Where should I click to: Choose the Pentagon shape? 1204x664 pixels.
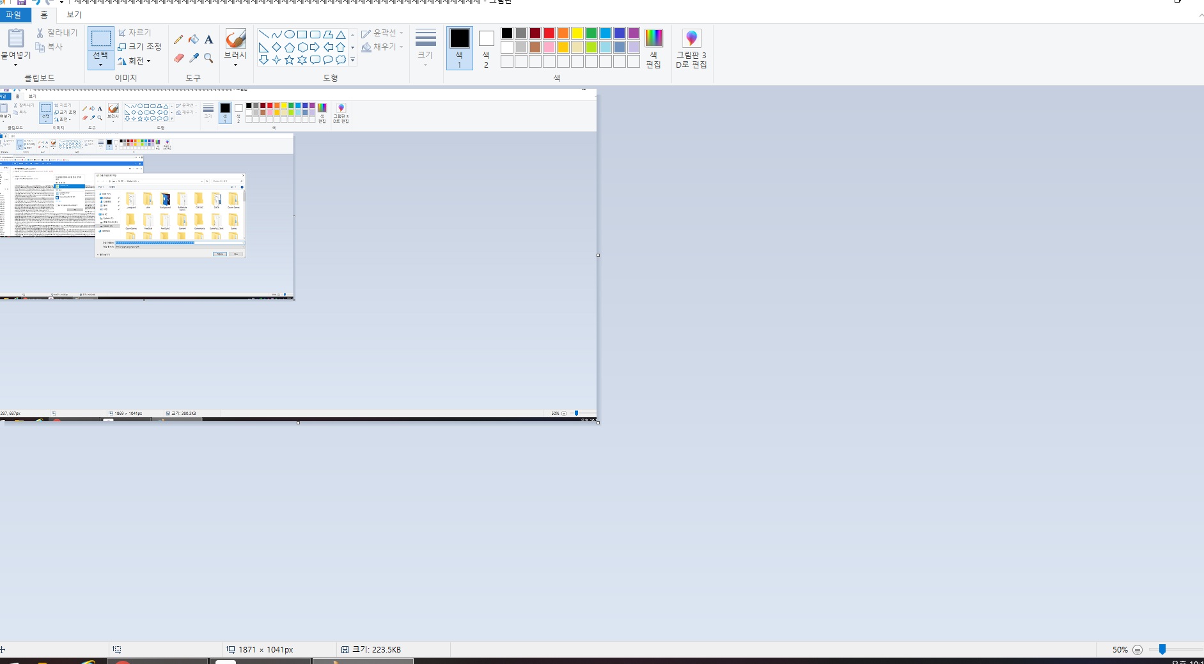[289, 47]
